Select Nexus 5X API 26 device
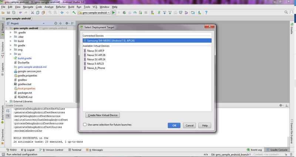296x157 pixels. point(94,55)
